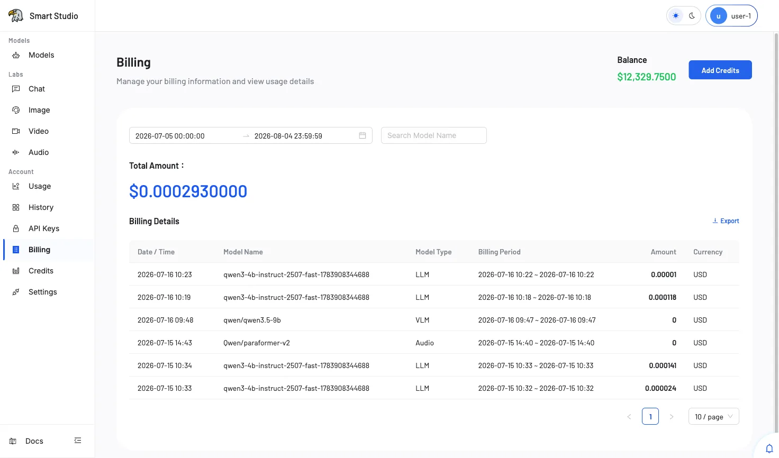The width and height of the screenshot is (779, 458).
Task: Open the Usage menu item
Action: tap(49, 186)
